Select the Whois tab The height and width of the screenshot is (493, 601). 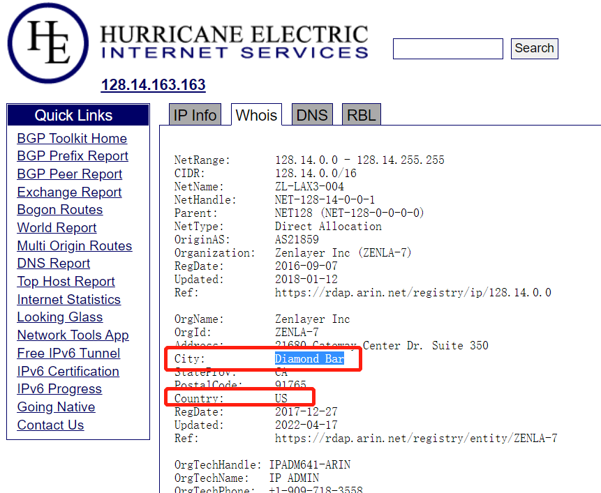[x=256, y=115]
